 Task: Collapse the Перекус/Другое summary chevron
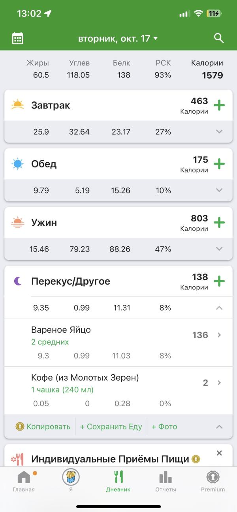[220, 308]
